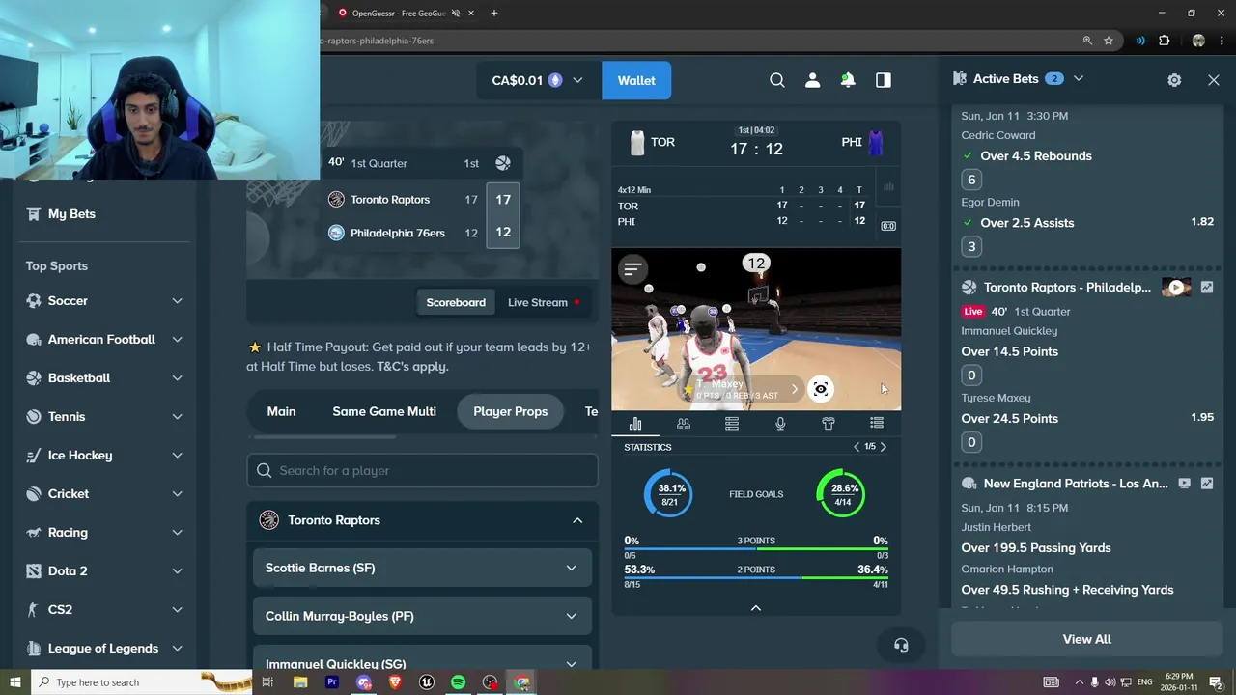
Task: Bookmark page with the star icon
Action: 1109,41
